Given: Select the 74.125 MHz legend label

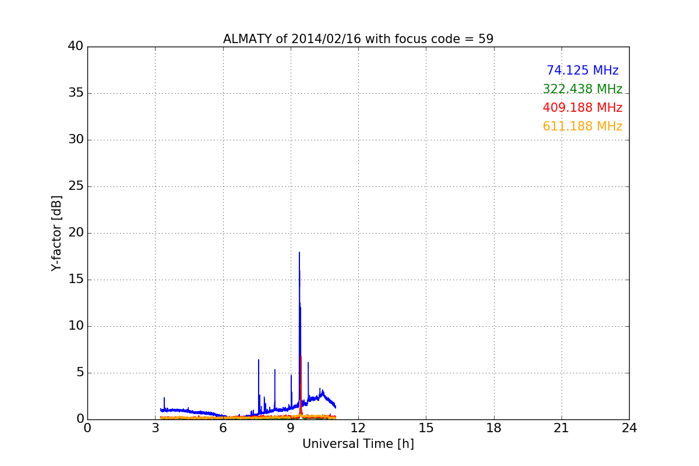Looking at the screenshot, I should 582,70.
